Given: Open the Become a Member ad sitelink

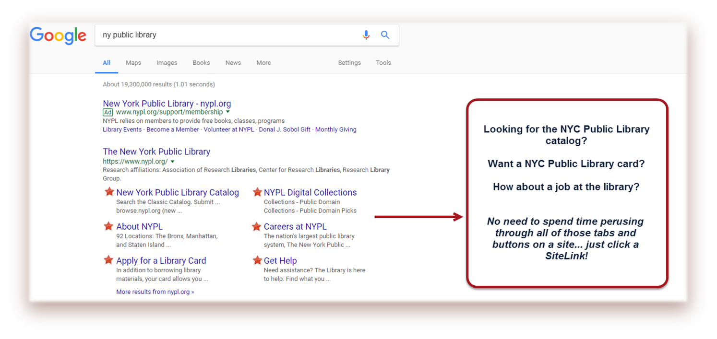Looking at the screenshot, I should click(173, 129).
